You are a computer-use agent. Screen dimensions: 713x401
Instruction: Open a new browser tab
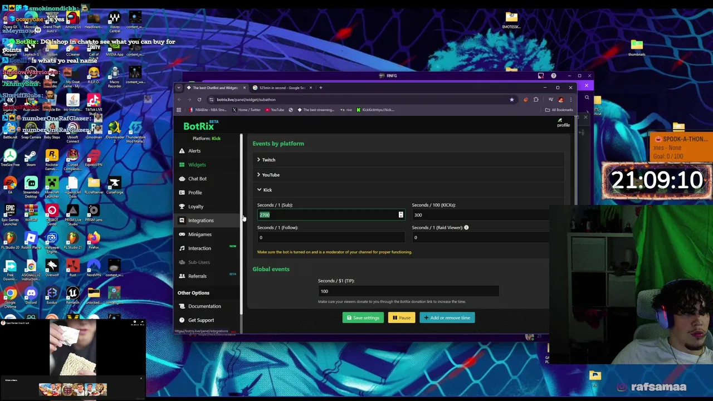tap(320, 87)
